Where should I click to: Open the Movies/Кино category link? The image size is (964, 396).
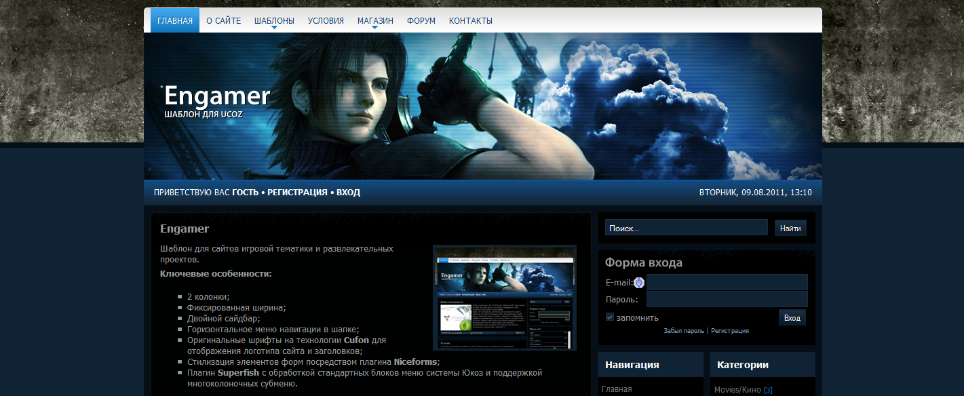click(737, 390)
